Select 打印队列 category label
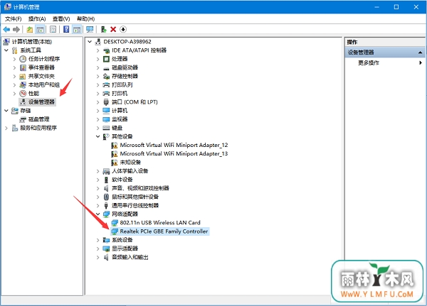This screenshot has width=427, height=306. (x=122, y=84)
